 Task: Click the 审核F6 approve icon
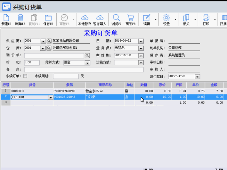tap(64, 18)
